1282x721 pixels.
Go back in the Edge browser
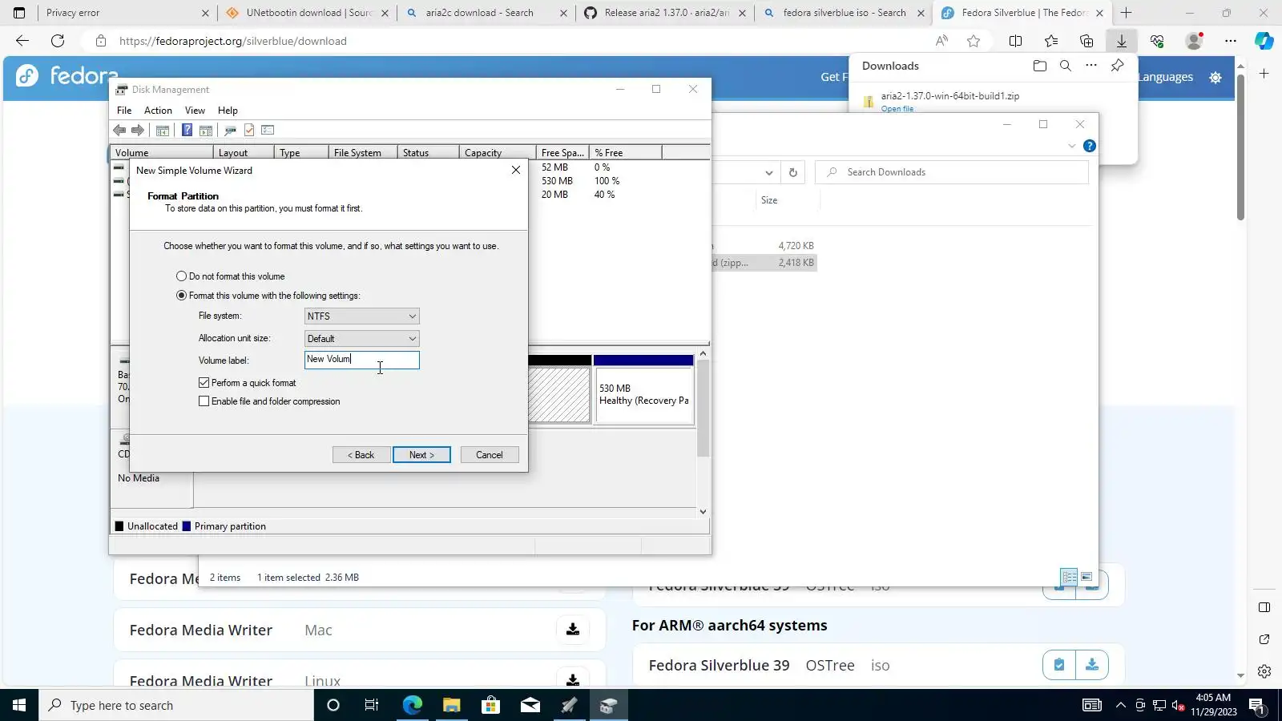22,41
